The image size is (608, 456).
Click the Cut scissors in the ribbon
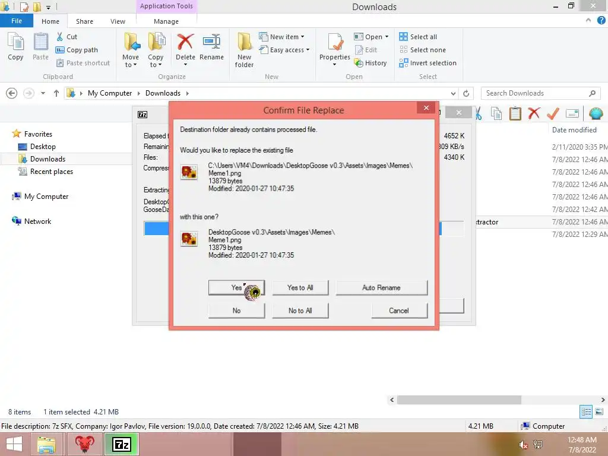[x=60, y=37]
